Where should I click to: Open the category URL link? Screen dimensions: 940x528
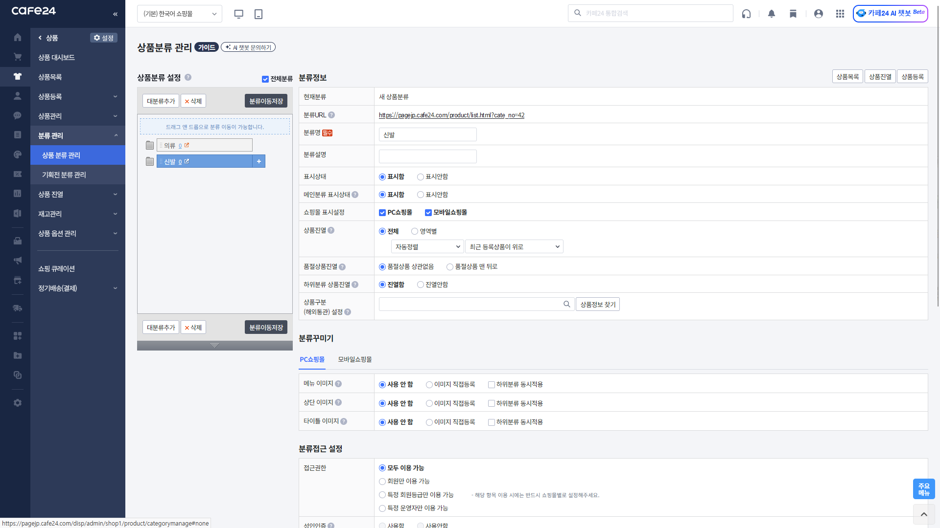pos(451,115)
